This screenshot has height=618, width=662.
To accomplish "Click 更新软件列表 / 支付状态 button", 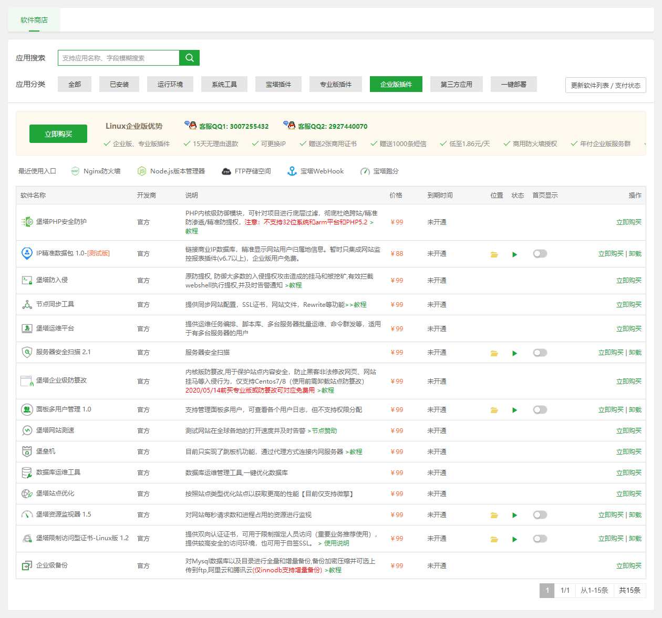I will pos(605,85).
